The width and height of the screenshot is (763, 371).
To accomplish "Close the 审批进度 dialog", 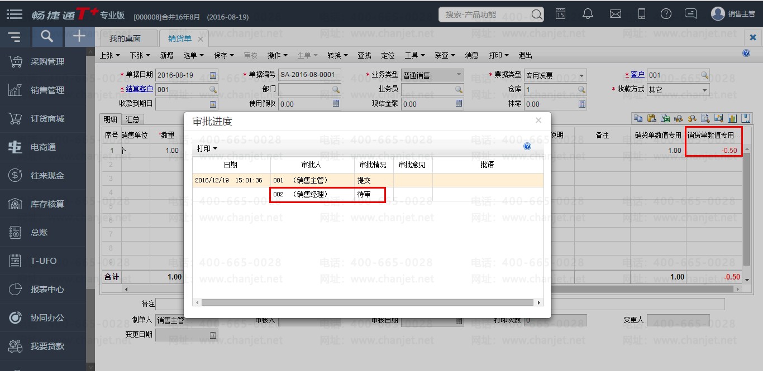I will click(538, 120).
